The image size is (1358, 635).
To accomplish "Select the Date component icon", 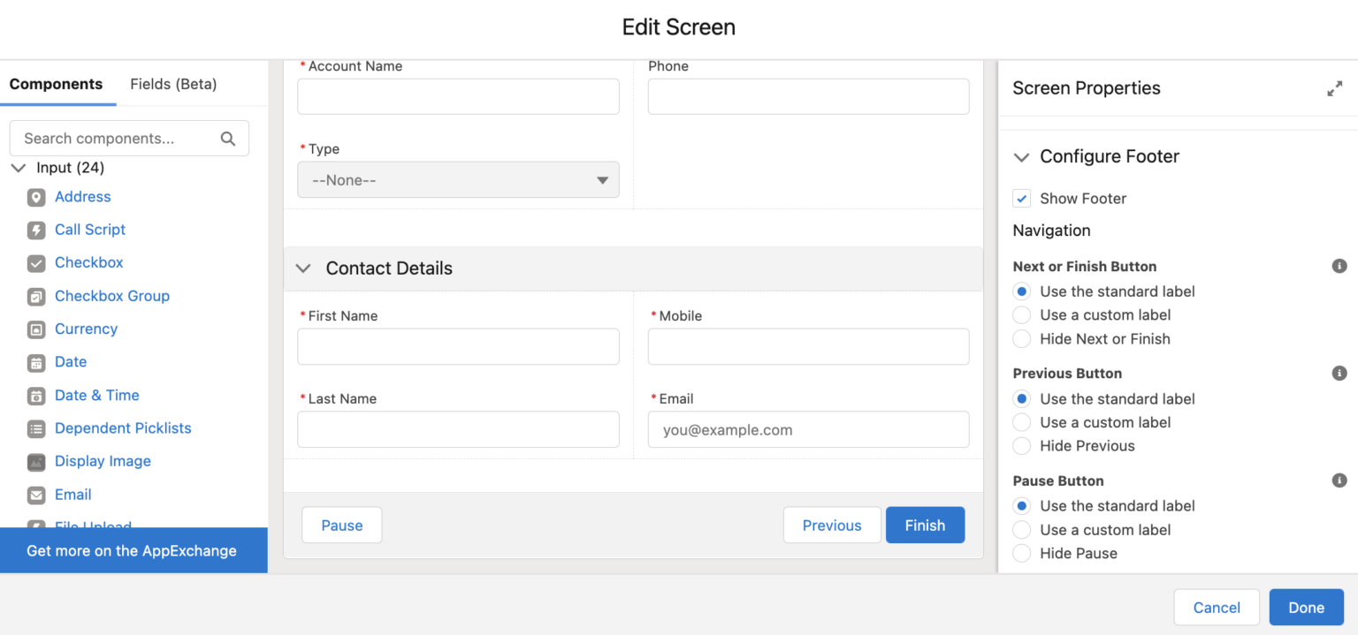I will (x=35, y=362).
